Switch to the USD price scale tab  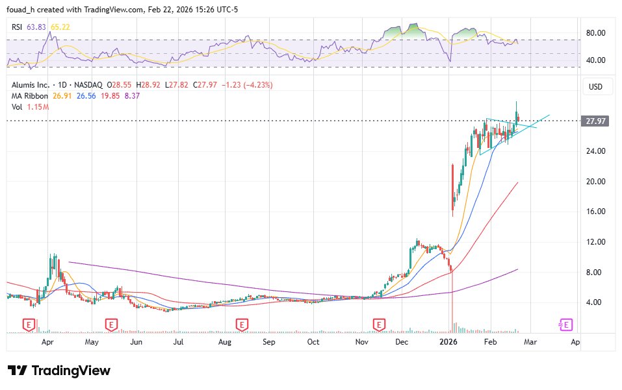596,86
